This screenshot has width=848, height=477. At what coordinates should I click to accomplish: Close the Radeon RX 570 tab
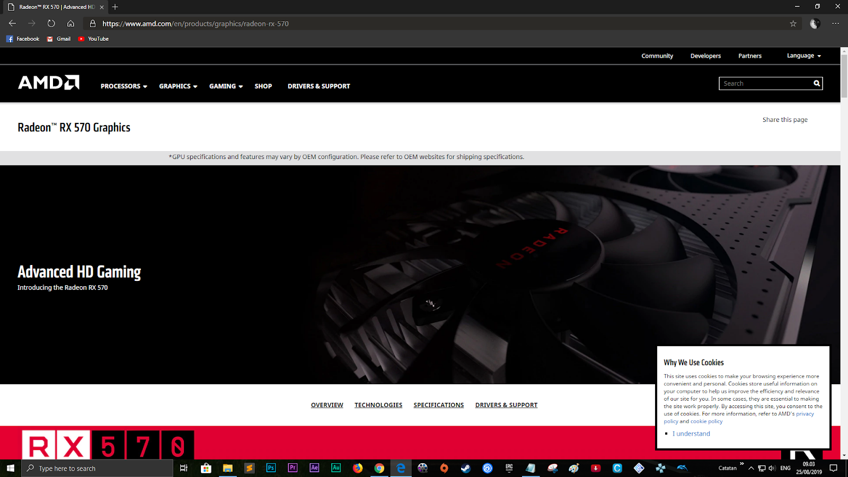tap(102, 7)
